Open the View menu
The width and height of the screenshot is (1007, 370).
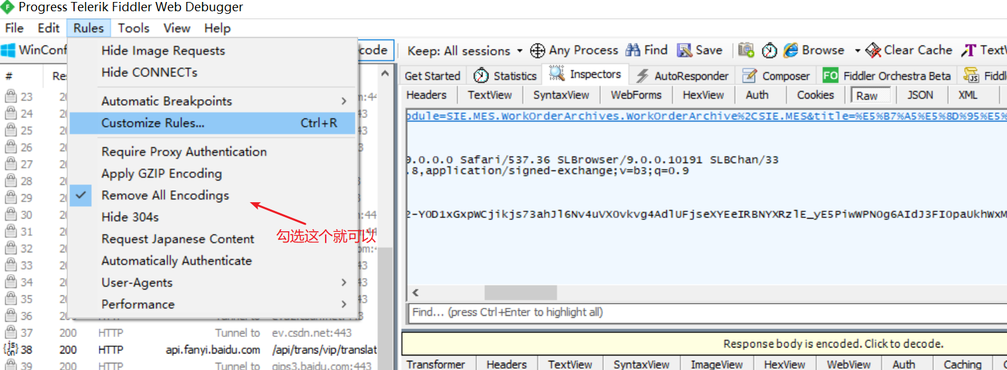pos(176,28)
